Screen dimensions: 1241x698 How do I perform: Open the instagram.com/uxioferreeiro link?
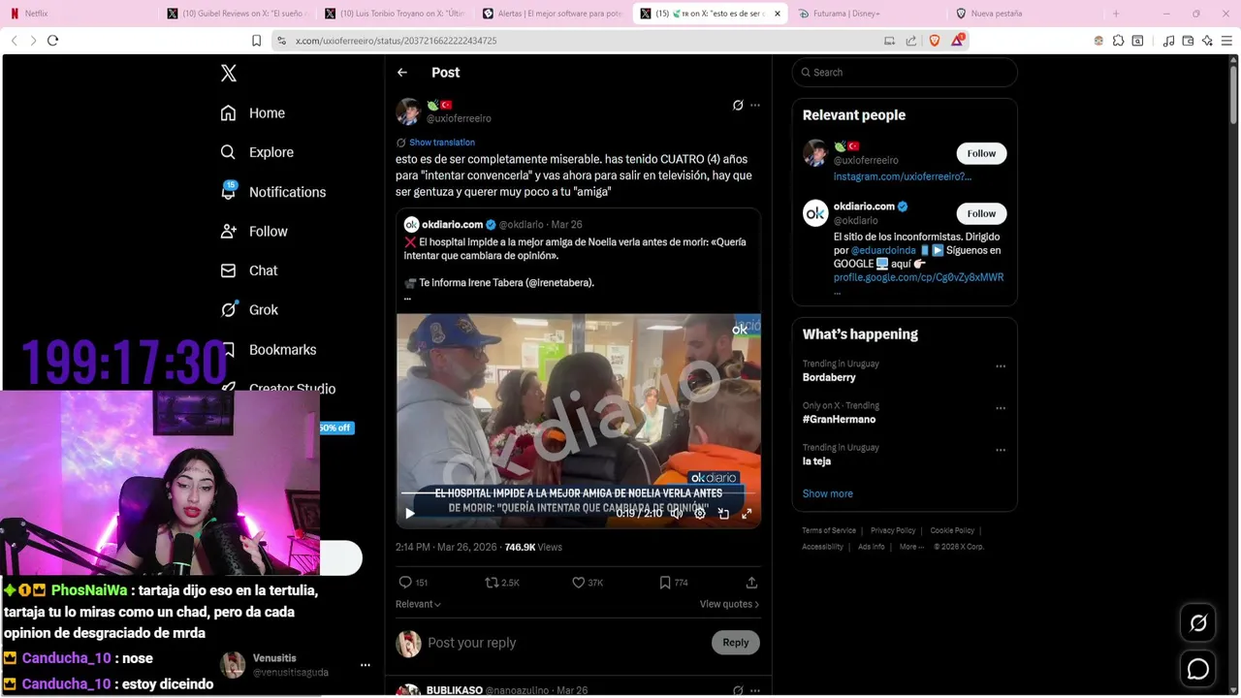(x=903, y=176)
